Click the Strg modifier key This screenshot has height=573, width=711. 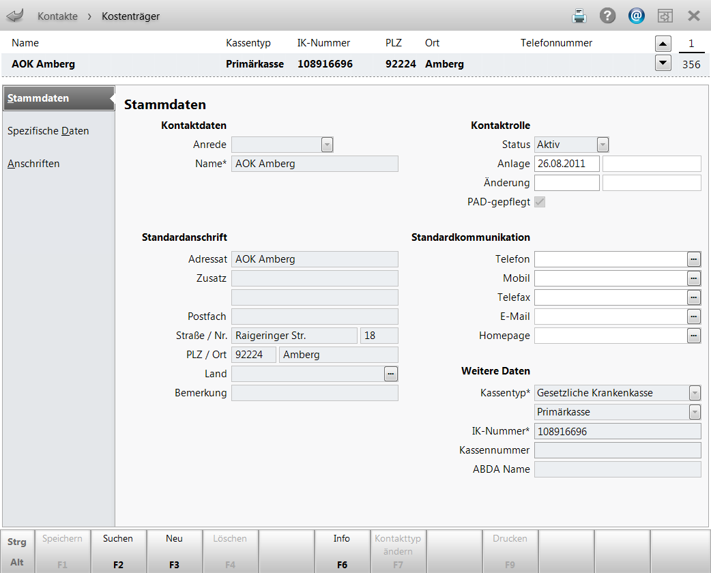pos(17,542)
